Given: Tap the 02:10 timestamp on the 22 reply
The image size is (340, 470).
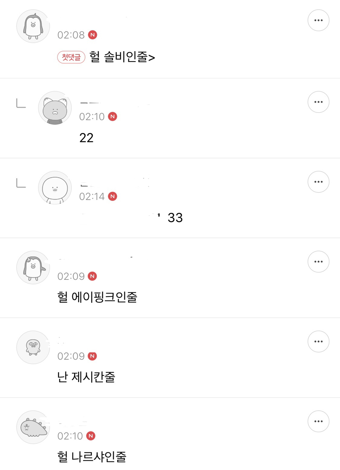Looking at the screenshot, I should click(92, 117).
